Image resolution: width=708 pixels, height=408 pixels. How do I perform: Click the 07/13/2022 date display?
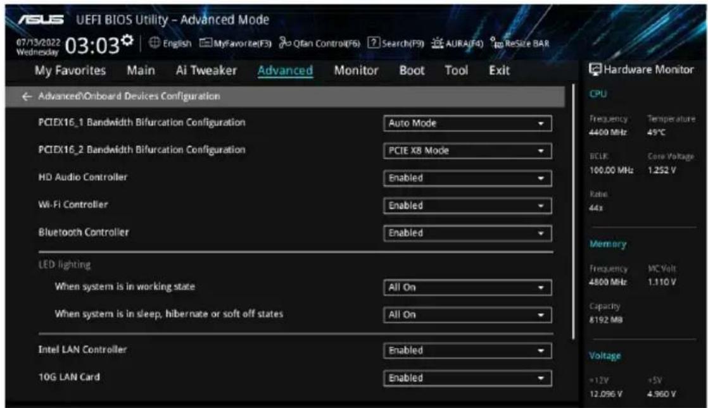click(x=38, y=42)
